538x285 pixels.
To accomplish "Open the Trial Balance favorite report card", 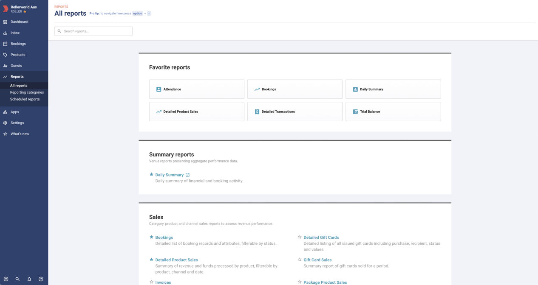I will point(393,112).
